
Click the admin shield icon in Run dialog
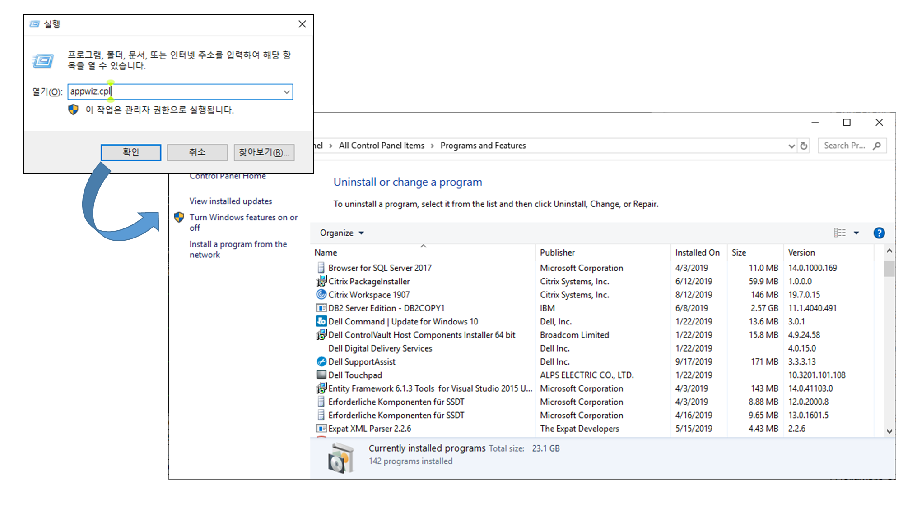(x=73, y=110)
